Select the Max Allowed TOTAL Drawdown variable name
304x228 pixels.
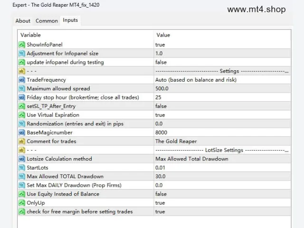tap(65, 176)
